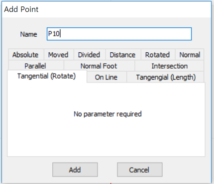
Task: Select the Normal tab
Action: 190,55
